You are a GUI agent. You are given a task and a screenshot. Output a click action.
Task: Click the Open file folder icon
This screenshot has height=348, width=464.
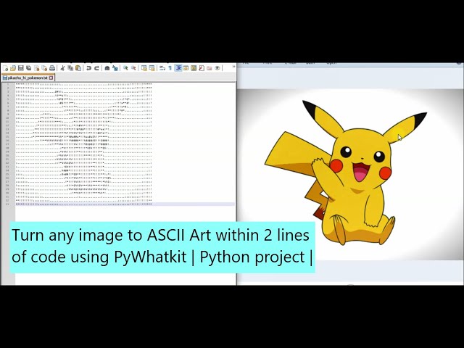click(13, 68)
